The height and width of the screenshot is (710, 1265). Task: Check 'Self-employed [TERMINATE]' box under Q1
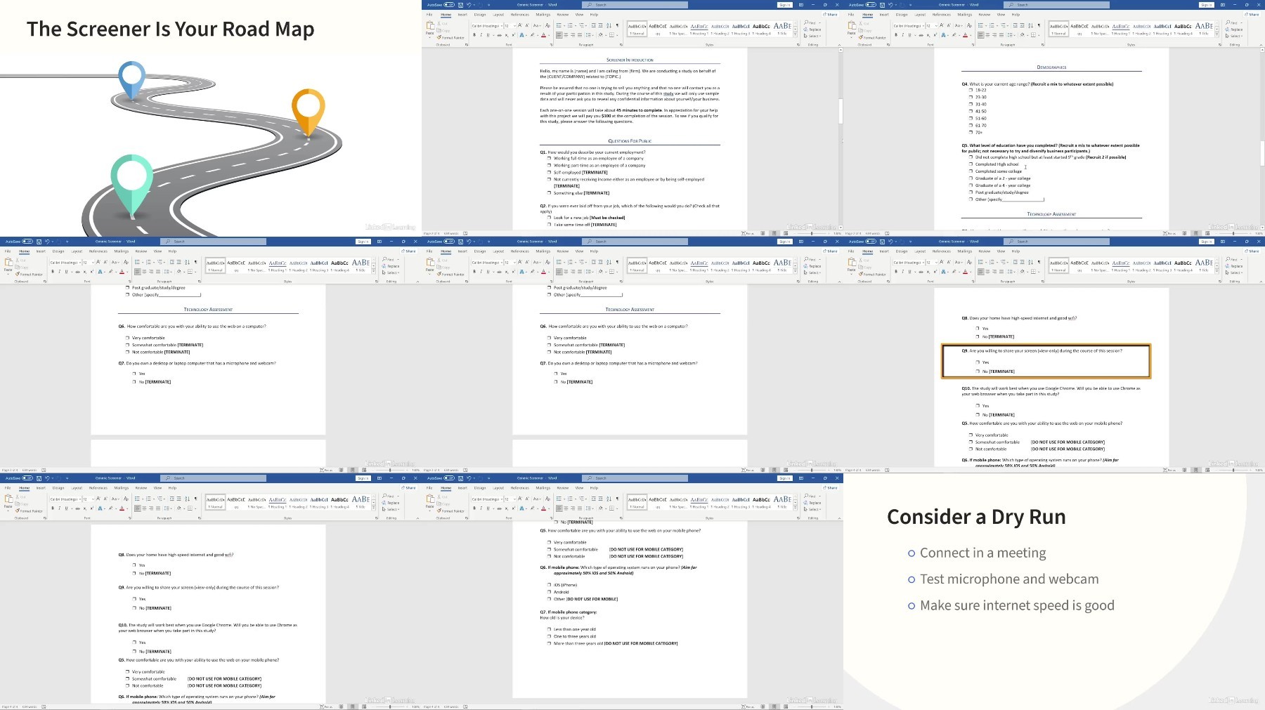click(x=549, y=172)
